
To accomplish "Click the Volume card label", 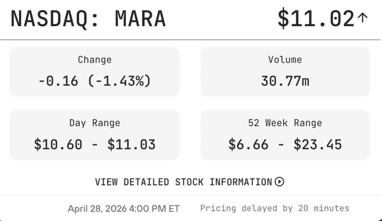I will tap(285, 60).
